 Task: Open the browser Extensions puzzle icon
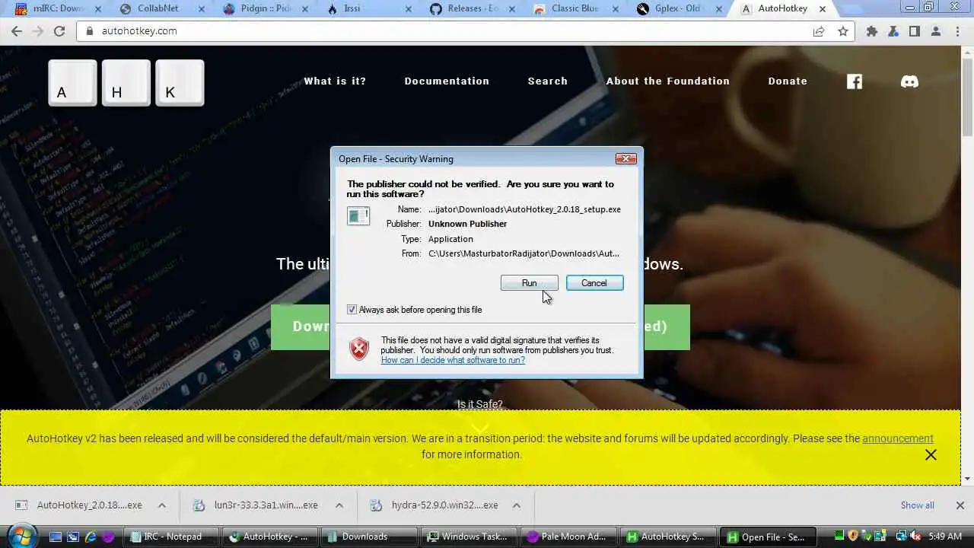point(872,31)
